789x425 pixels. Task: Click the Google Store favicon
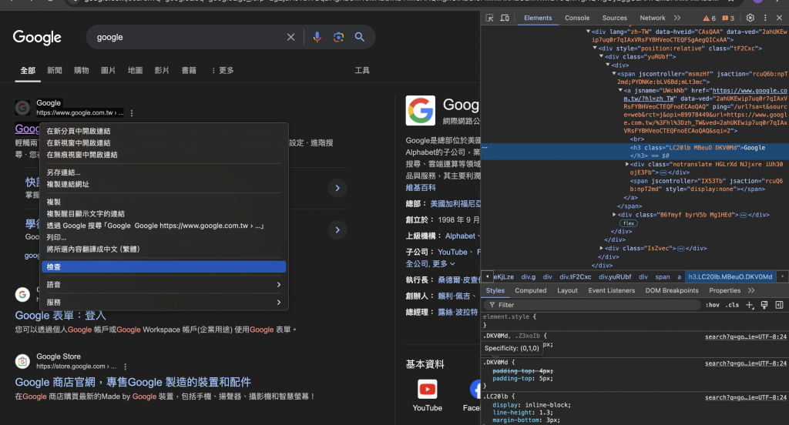click(22, 361)
